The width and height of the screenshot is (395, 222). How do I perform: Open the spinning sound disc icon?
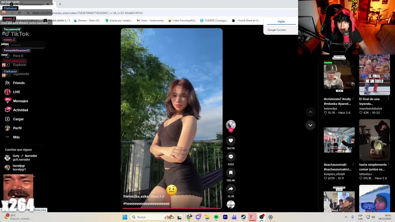pyautogui.click(x=231, y=204)
